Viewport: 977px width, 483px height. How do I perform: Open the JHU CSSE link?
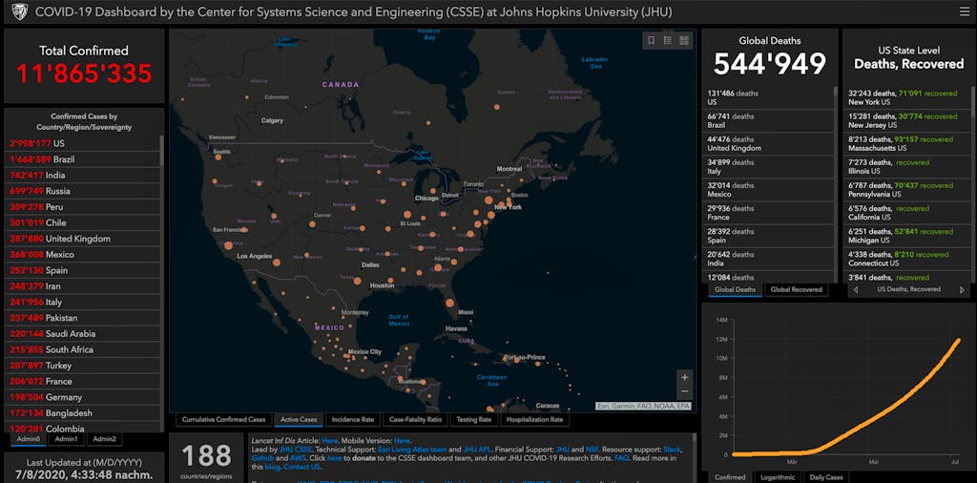pyautogui.click(x=296, y=450)
